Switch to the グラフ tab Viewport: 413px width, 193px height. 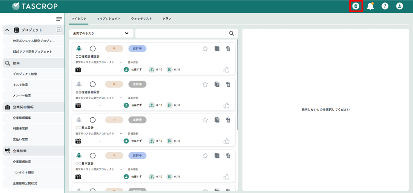tap(167, 19)
